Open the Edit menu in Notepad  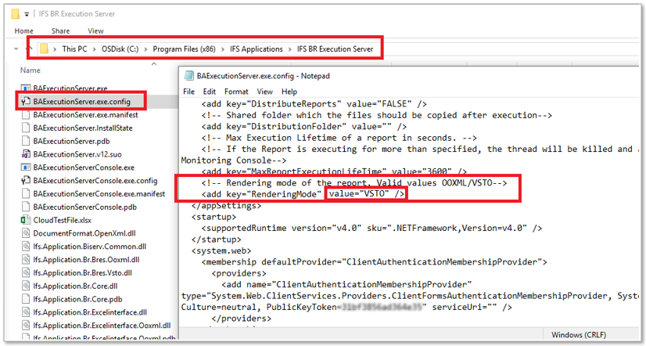tap(210, 92)
